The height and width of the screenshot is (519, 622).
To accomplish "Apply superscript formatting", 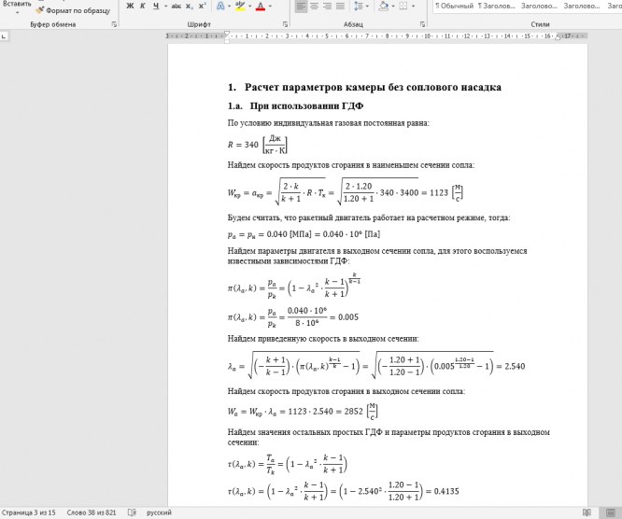I will point(203,6).
